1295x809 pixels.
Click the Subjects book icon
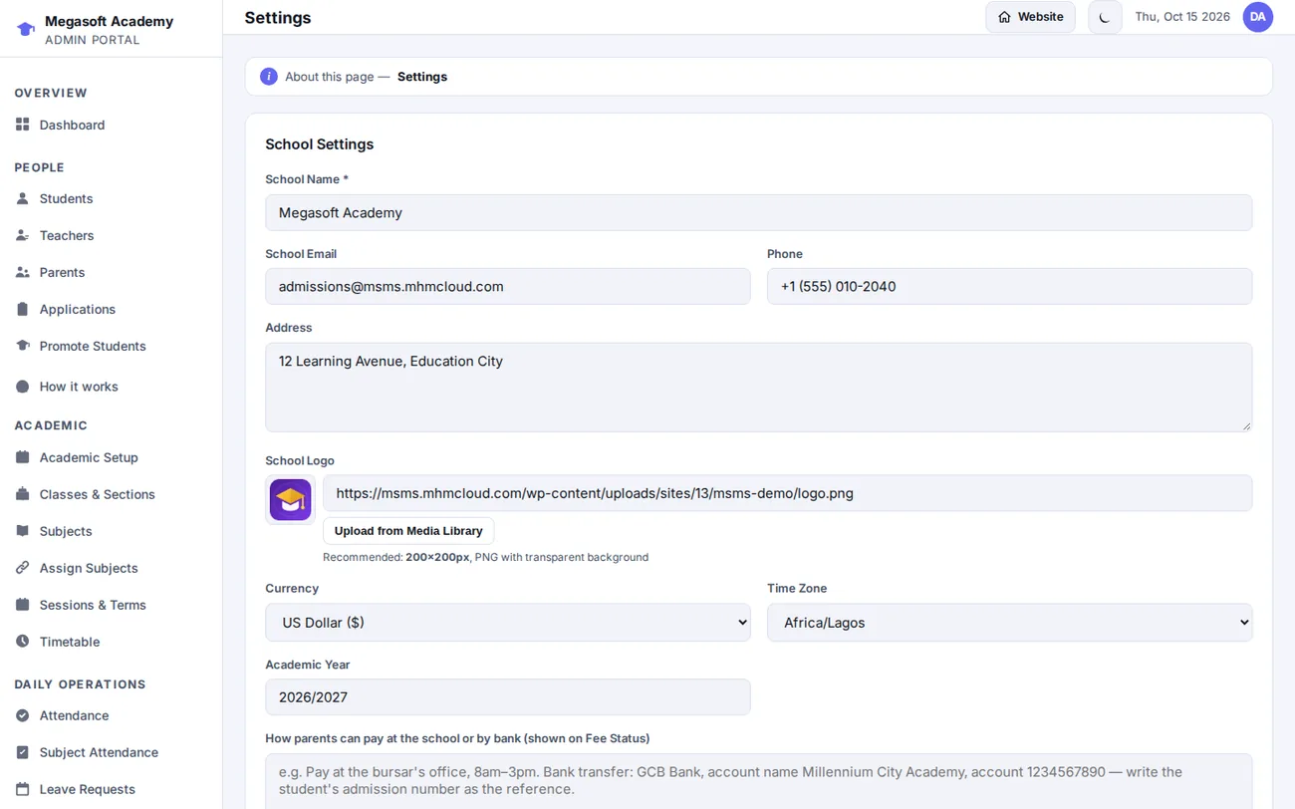coord(23,531)
